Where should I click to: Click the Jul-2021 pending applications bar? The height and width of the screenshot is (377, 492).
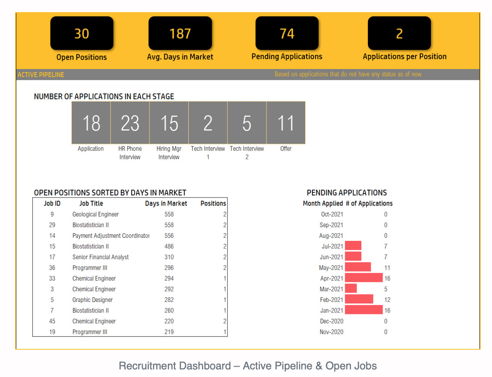(x=353, y=246)
